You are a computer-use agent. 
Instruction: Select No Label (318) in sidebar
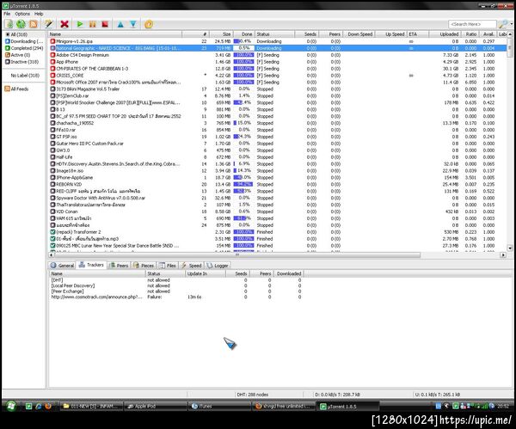[x=25, y=76]
